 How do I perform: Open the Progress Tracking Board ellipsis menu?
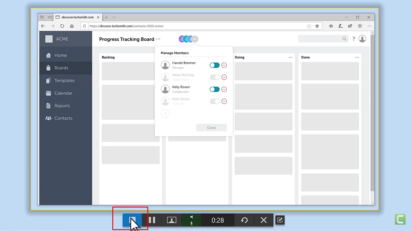click(x=158, y=39)
